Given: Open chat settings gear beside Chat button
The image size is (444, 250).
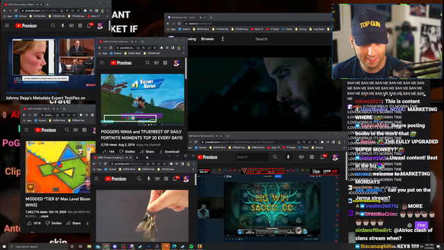Looking at the screenshot, I should (409, 225).
